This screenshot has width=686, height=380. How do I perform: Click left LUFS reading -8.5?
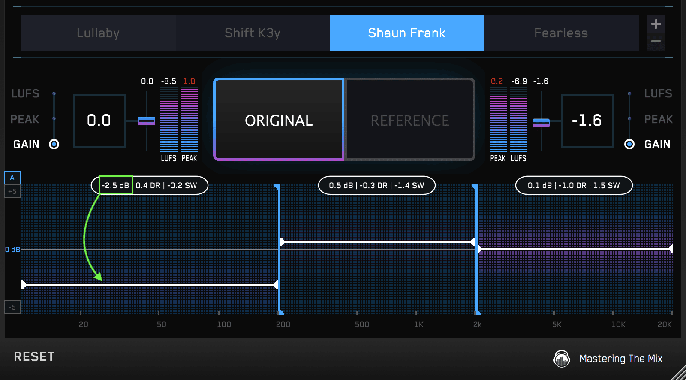[x=168, y=81]
